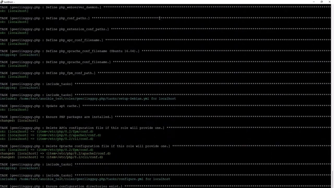Click 'ok: [localhost]' under php_webserver_daemon task
The height and width of the screenshot is (188, 334).
click(x=14, y=11)
